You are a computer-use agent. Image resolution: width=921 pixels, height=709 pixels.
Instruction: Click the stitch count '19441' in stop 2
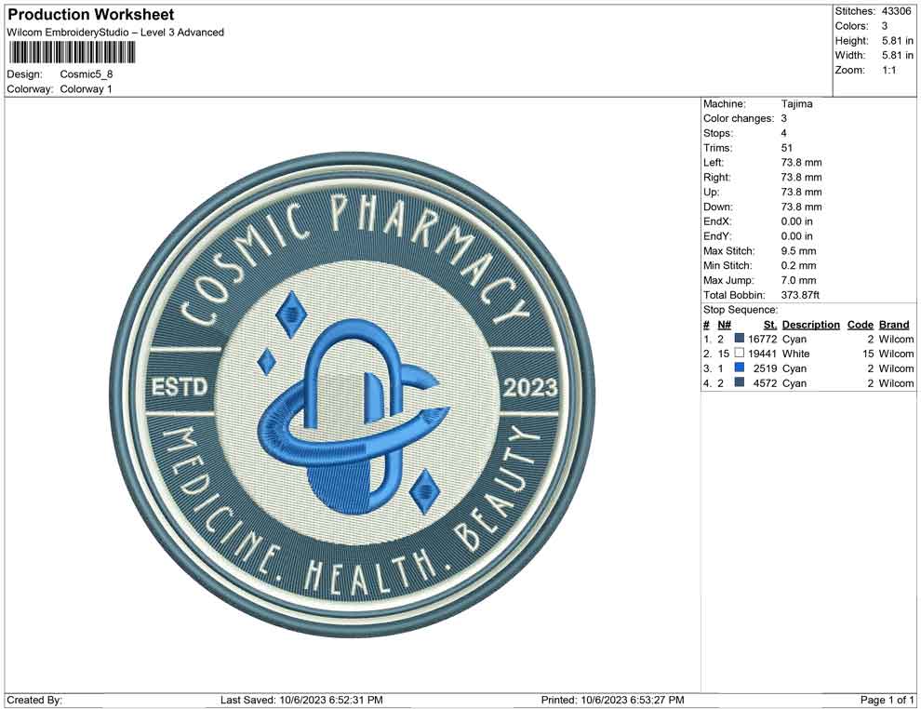pos(762,354)
